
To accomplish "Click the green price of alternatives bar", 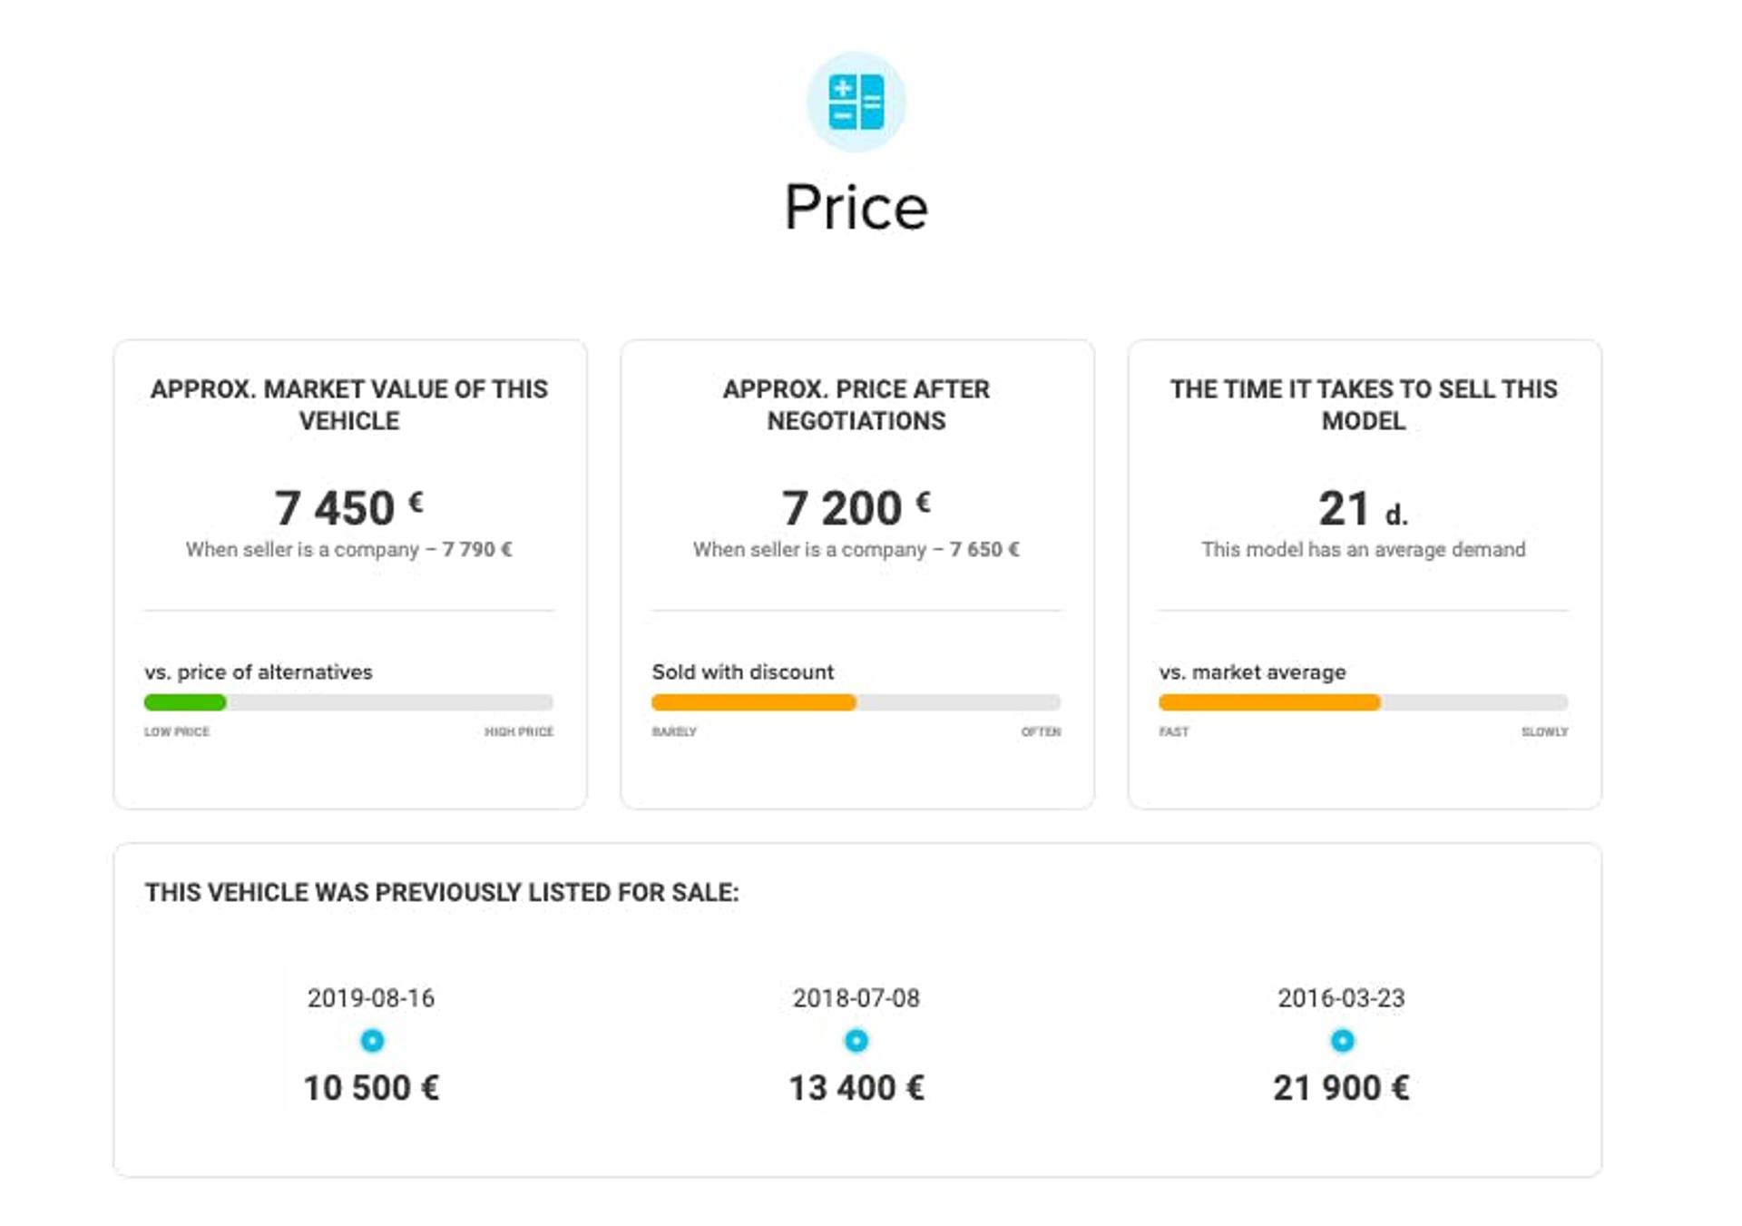I will tap(185, 702).
